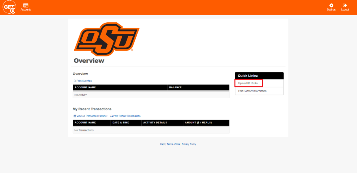This screenshot has width=357, height=173.
Task: Open the Privacy Policy link
Action: pos(189,144)
